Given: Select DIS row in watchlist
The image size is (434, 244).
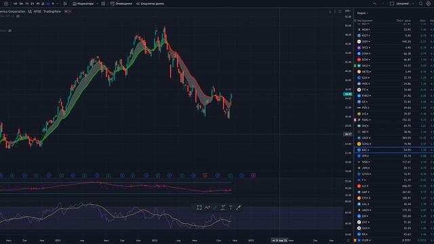Looking at the screenshot, I should (x=394, y=216).
